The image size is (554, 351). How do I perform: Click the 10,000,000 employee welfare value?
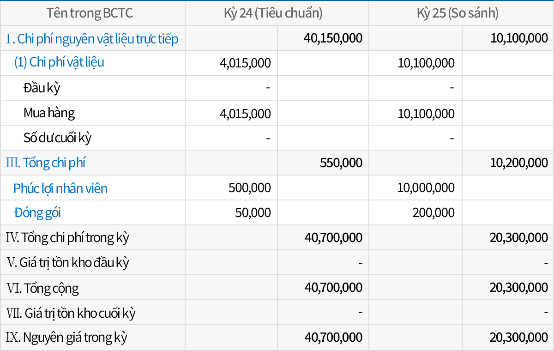[x=426, y=188]
